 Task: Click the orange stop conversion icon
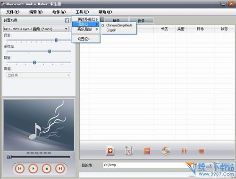[x=202, y=151]
